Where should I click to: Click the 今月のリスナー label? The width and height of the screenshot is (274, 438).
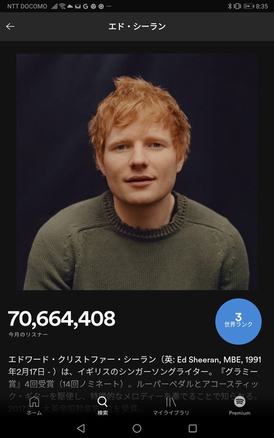click(x=28, y=334)
